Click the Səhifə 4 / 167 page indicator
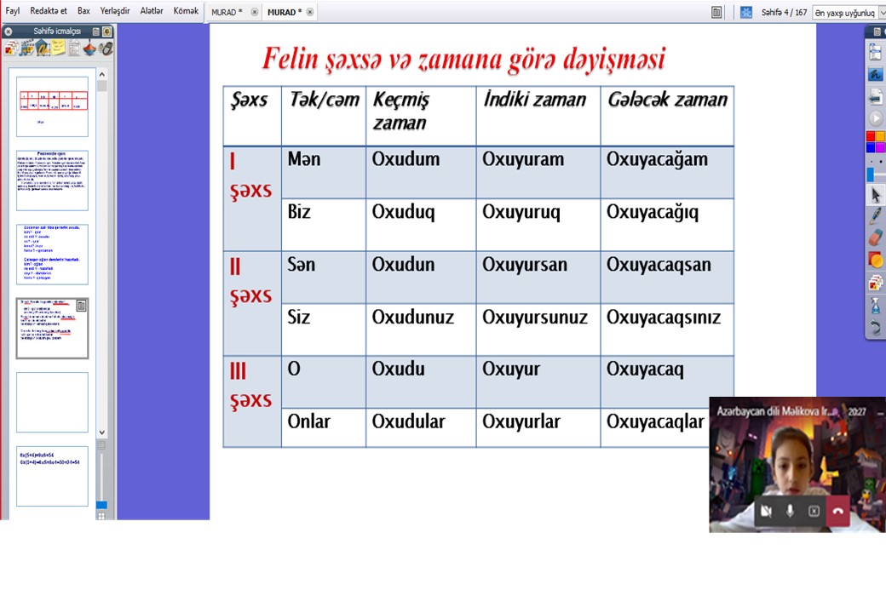 (784, 13)
